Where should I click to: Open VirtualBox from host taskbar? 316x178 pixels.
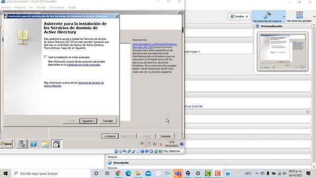(x=188, y=174)
